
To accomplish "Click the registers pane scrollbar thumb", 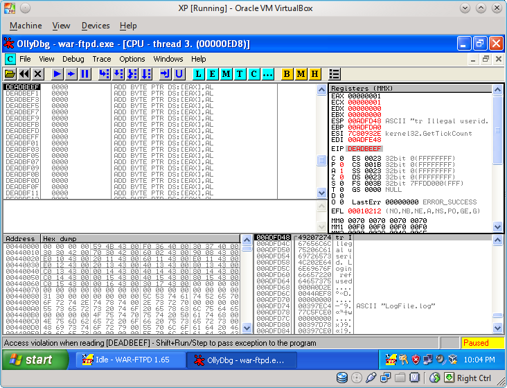I will [497, 130].
